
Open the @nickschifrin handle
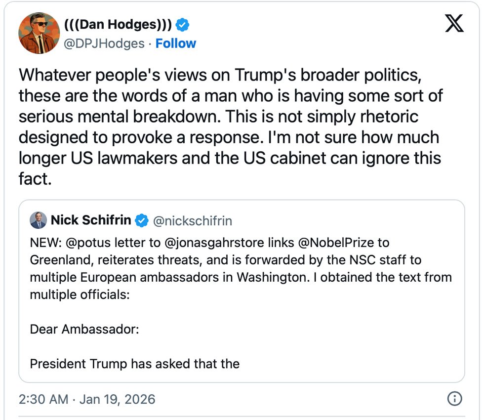[x=193, y=220]
